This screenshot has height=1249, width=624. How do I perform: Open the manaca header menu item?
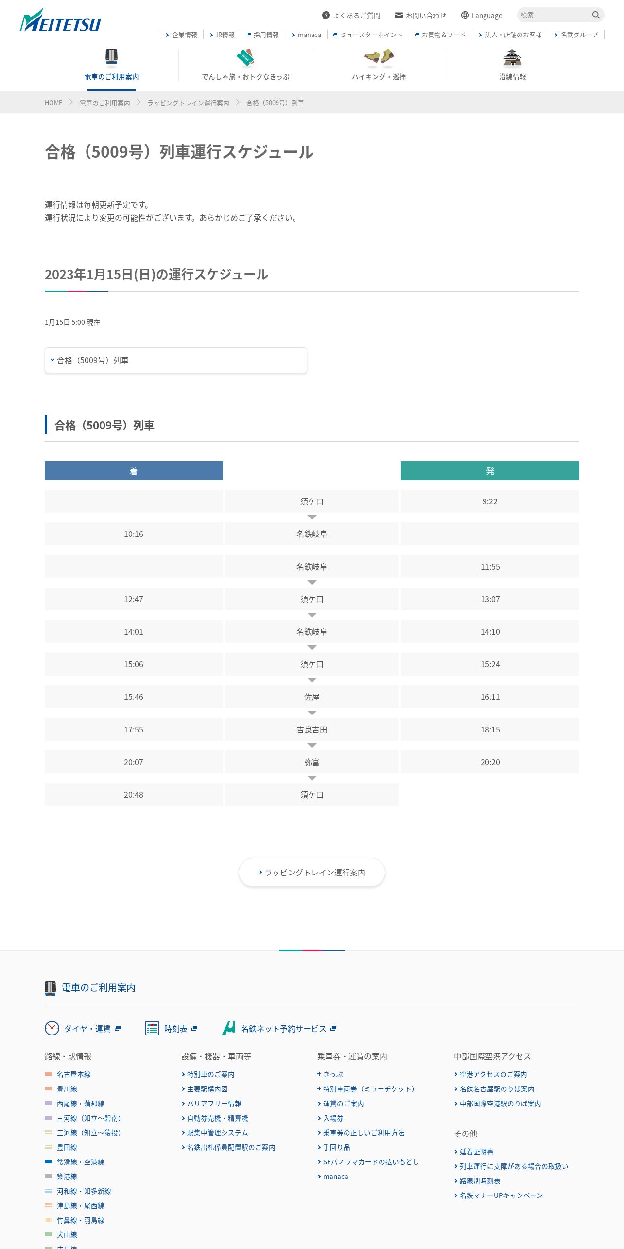[x=306, y=35]
